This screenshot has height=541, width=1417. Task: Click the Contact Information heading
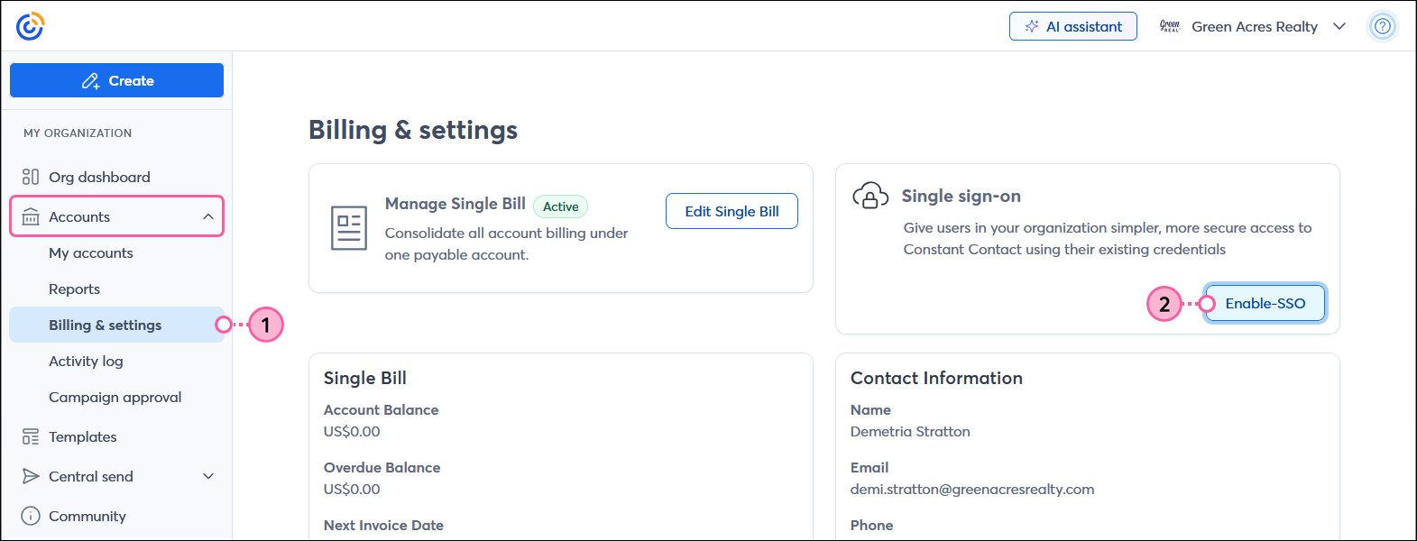pos(936,378)
